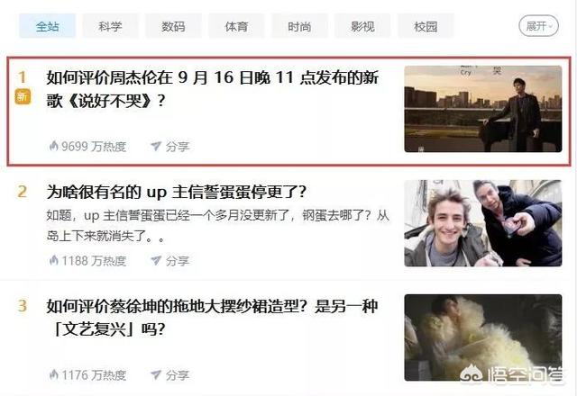Open the 数码 category tab
577x396 pixels.
pyautogui.click(x=173, y=26)
